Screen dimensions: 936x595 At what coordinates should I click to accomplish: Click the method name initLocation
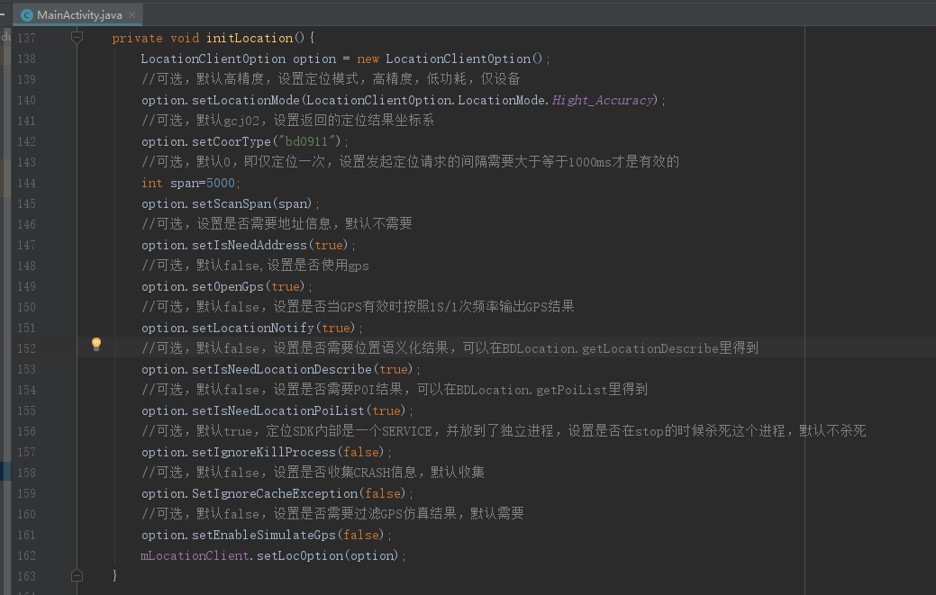[x=250, y=38]
